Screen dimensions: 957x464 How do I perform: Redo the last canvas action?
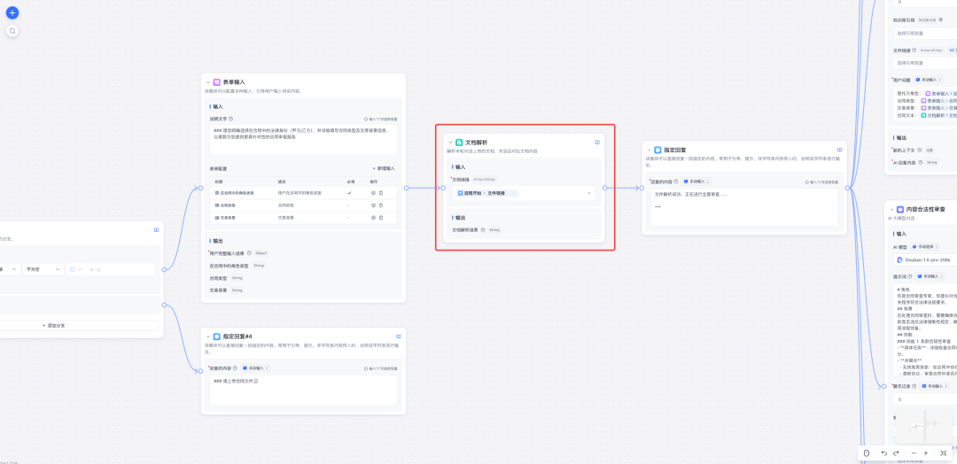pyautogui.click(x=896, y=453)
